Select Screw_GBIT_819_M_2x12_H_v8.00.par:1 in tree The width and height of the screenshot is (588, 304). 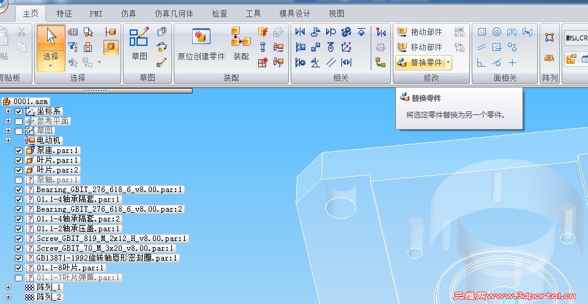point(107,239)
